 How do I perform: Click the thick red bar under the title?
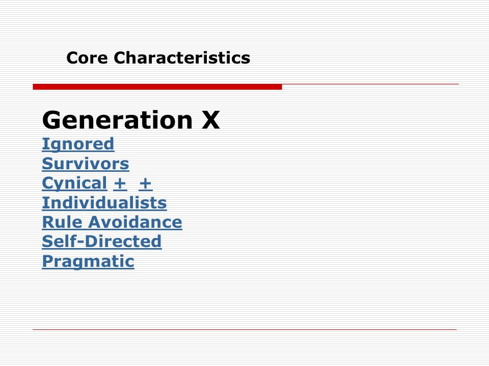(x=157, y=87)
